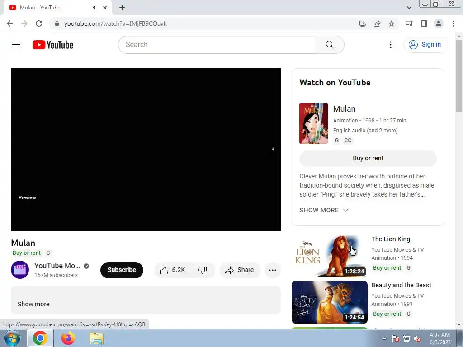Click the Buy or rent button in panel
Viewport: 463px width, 347px height.
coord(368,159)
